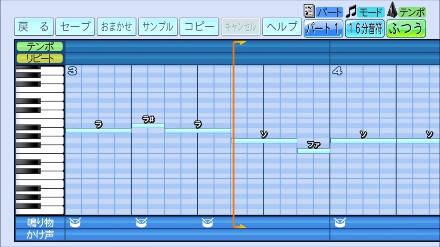Choose the おまかせ auto button

click(x=117, y=27)
